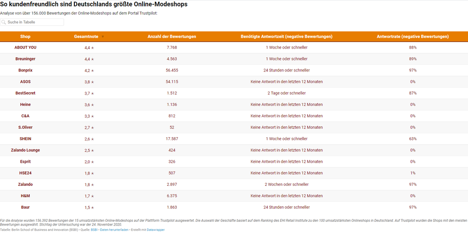Click C&A's 3,3 star rating

89,116
